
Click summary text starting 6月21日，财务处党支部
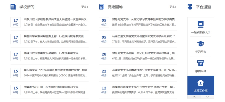(144, 58)
